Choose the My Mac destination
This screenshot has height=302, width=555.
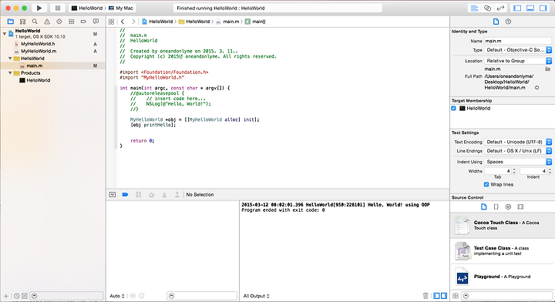pyautogui.click(x=121, y=8)
